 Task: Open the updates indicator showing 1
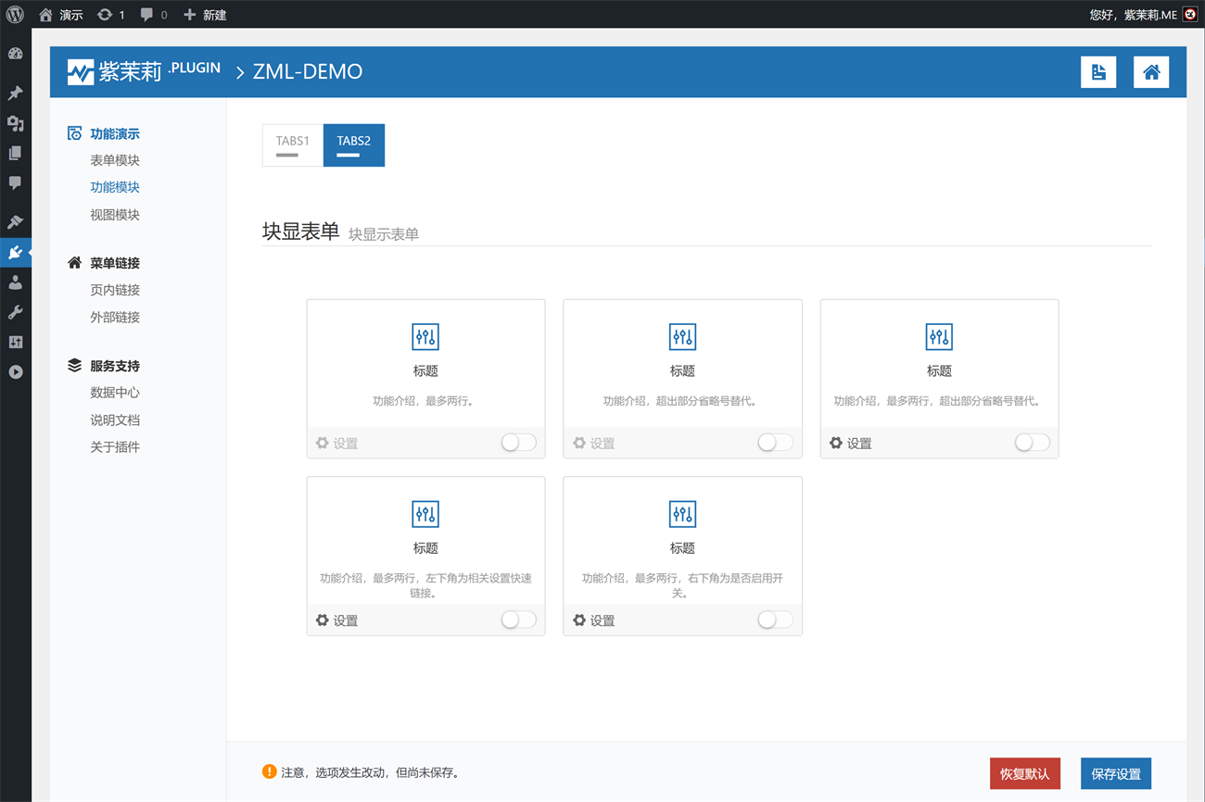(110, 15)
